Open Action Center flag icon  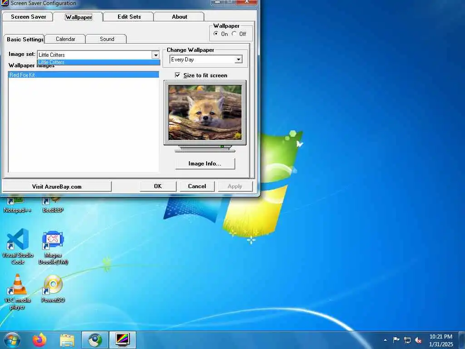point(396,340)
